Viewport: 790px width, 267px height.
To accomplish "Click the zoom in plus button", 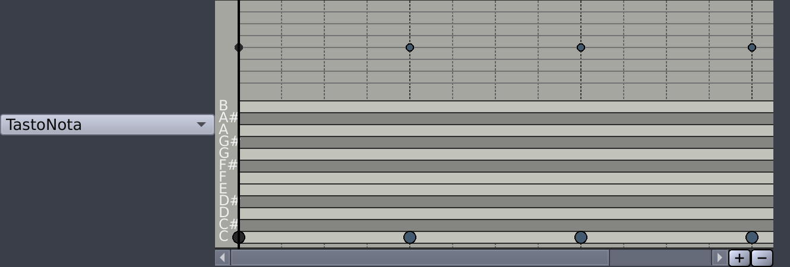I will [739, 258].
